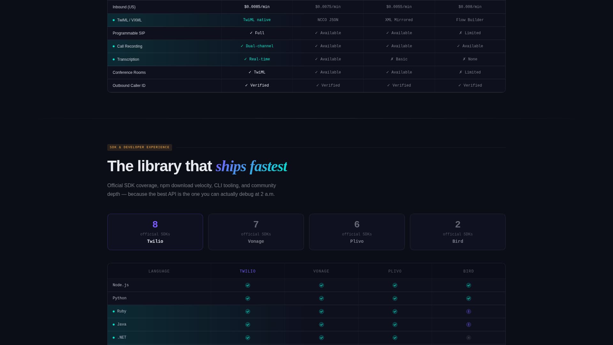Open the Twilio 8 official SDKs card
This screenshot has width=613, height=345.
155,232
